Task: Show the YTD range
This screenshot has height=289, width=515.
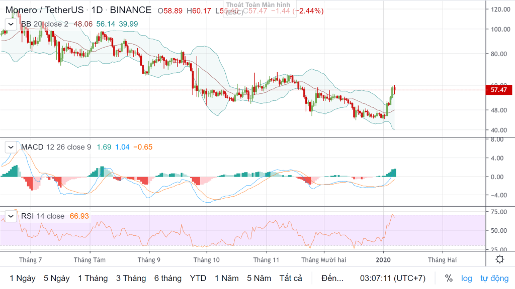Action: click(x=199, y=278)
